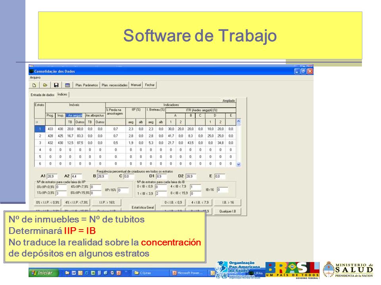Click the Plan. Parâmetros button
The height and width of the screenshot is (285, 381).
[x=87, y=85]
